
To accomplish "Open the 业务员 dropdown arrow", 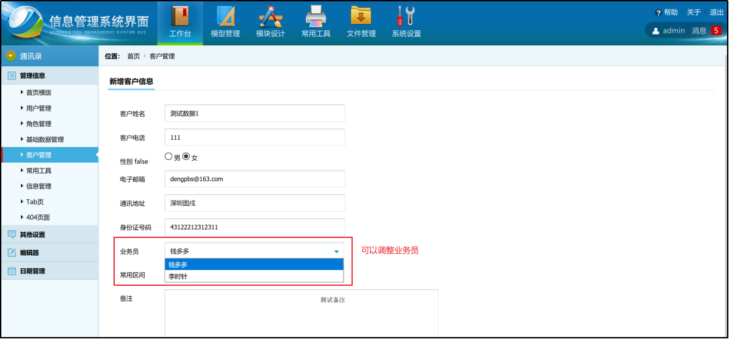I will click(336, 252).
